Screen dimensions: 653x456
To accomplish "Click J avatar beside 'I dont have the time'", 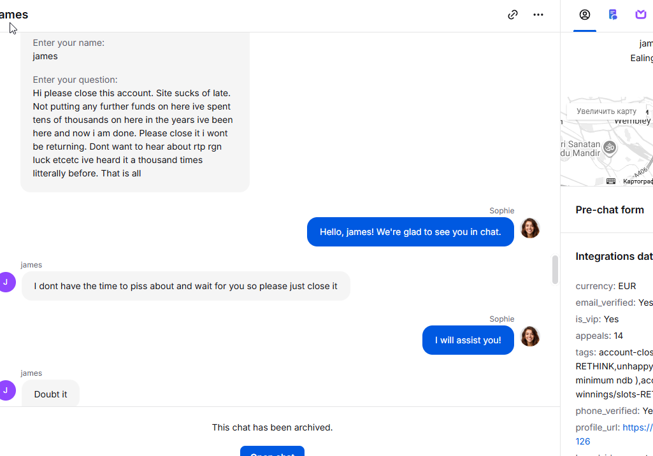I will tap(6, 282).
